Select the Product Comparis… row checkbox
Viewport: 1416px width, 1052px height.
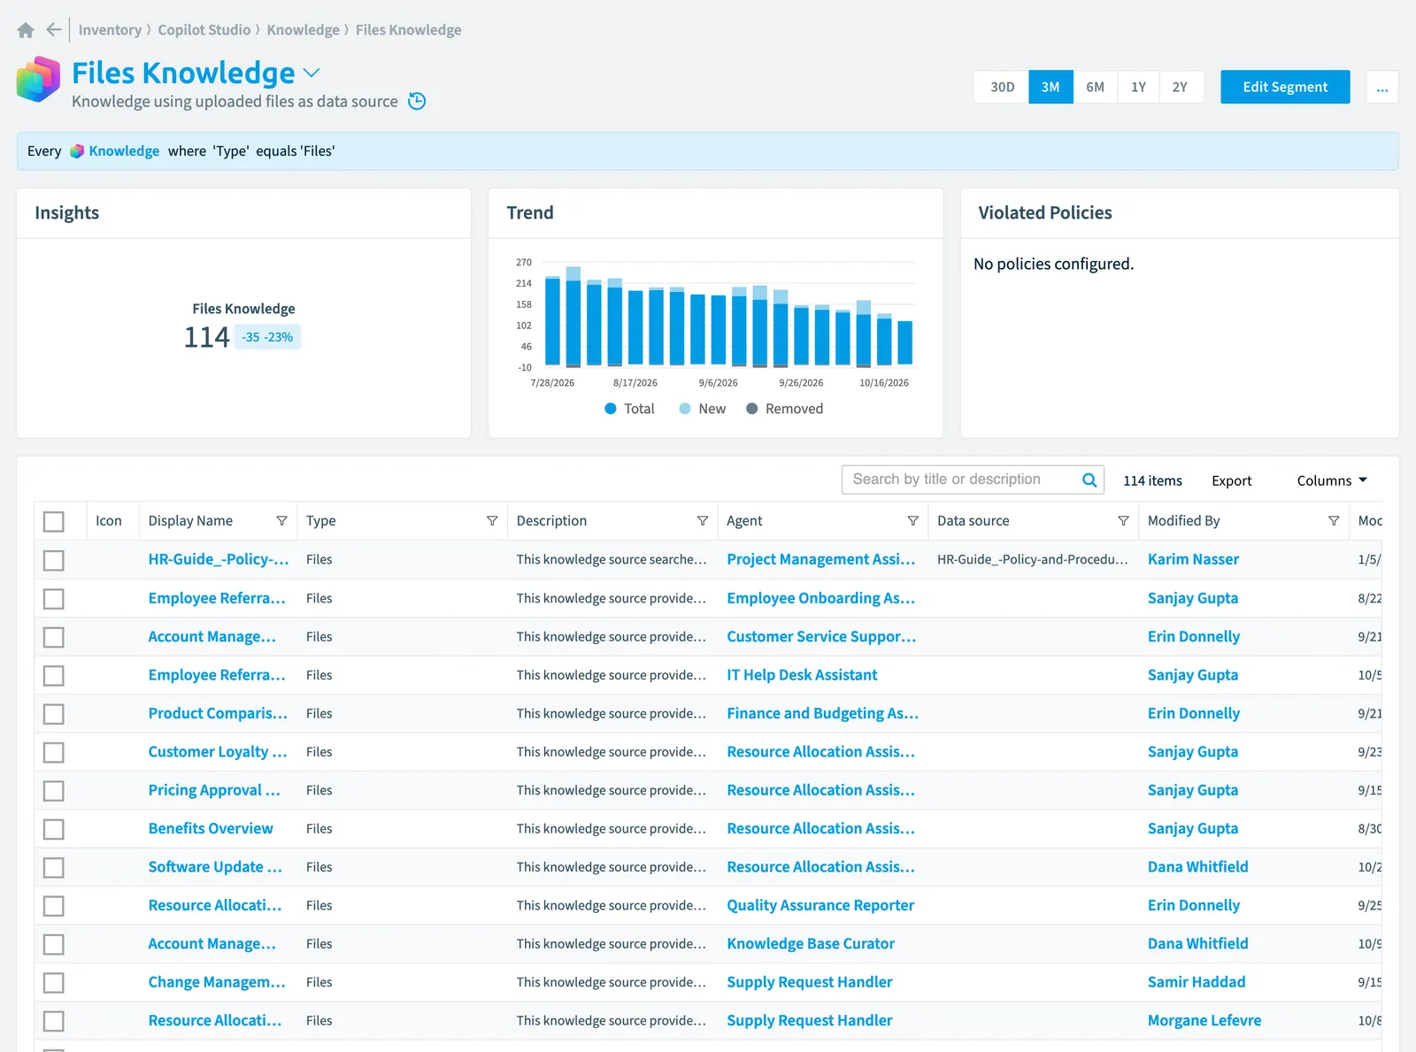pyautogui.click(x=54, y=714)
